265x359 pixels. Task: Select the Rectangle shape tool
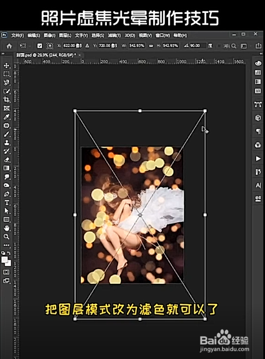[x=6, y=219]
